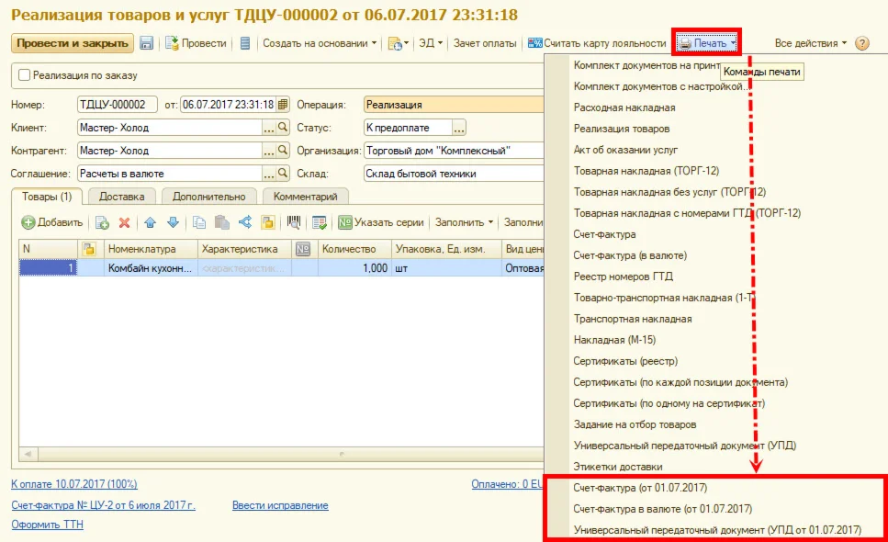
Task: Expand the Создать на основании dropdown
Action: [x=320, y=43]
